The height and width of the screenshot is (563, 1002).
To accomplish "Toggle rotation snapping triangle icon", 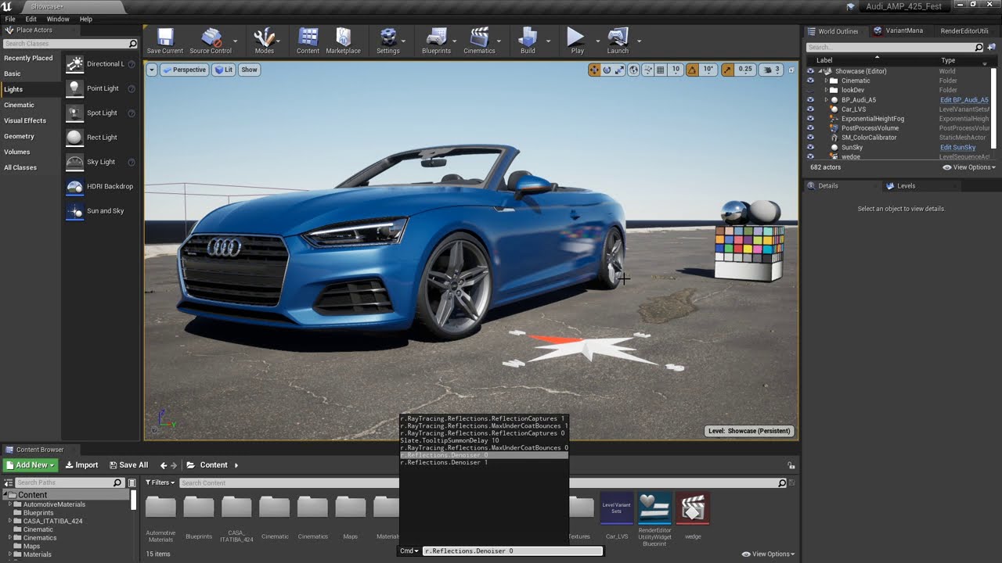I will [692, 70].
